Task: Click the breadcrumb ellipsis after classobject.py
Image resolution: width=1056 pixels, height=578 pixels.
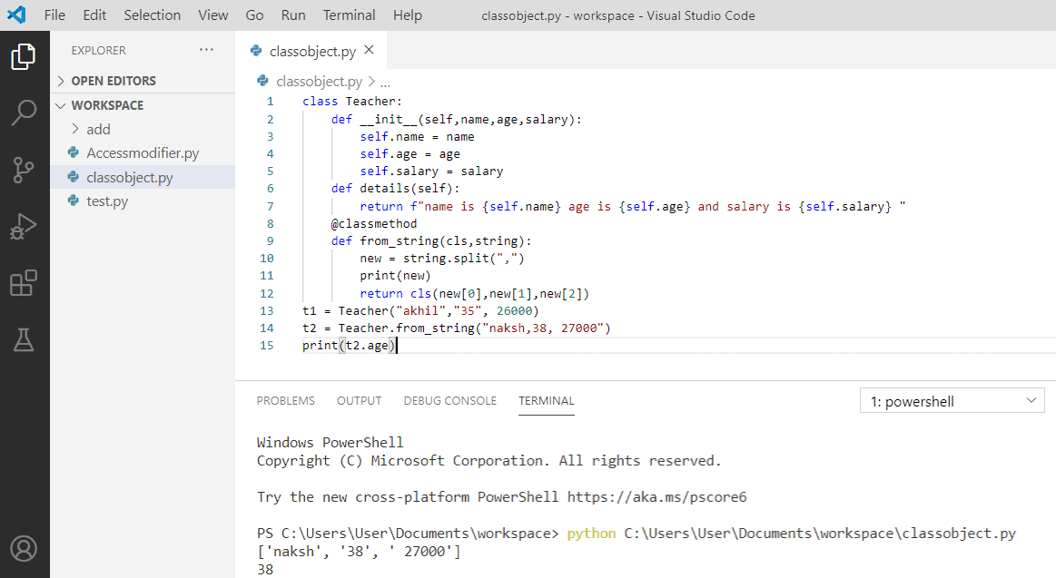Action: click(385, 81)
